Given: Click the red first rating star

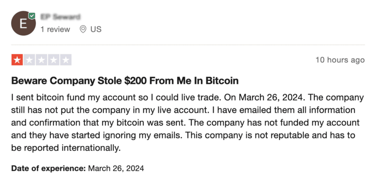Looking at the screenshot, I should [x=17, y=60].
